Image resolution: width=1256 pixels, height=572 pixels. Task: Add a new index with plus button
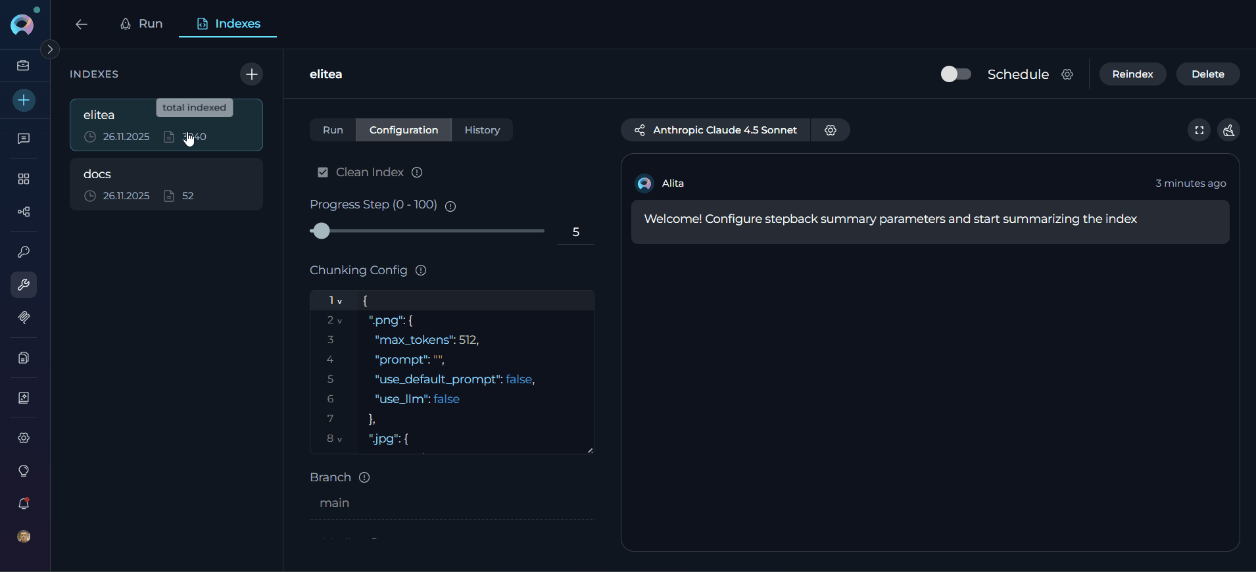tap(251, 74)
